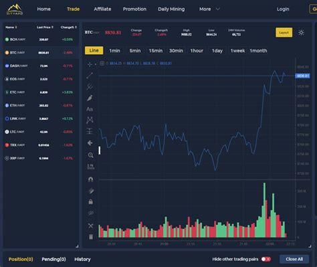Click the Bityard mountain logo
The image size is (317, 267).
pyautogui.click(x=15, y=9)
